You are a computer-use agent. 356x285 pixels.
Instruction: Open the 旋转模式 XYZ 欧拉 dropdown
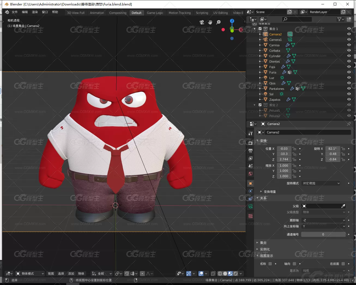(321, 183)
